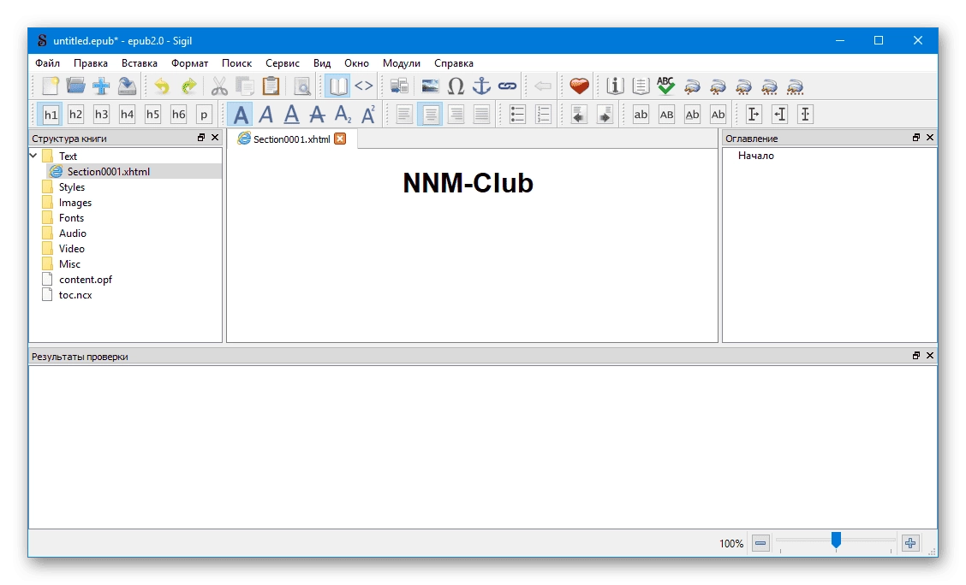Viewport: 966px width, 585px height.
Task: Increase the indent level
Action: click(x=605, y=115)
